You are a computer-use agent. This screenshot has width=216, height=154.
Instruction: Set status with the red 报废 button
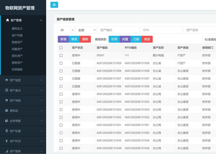(x=147, y=39)
